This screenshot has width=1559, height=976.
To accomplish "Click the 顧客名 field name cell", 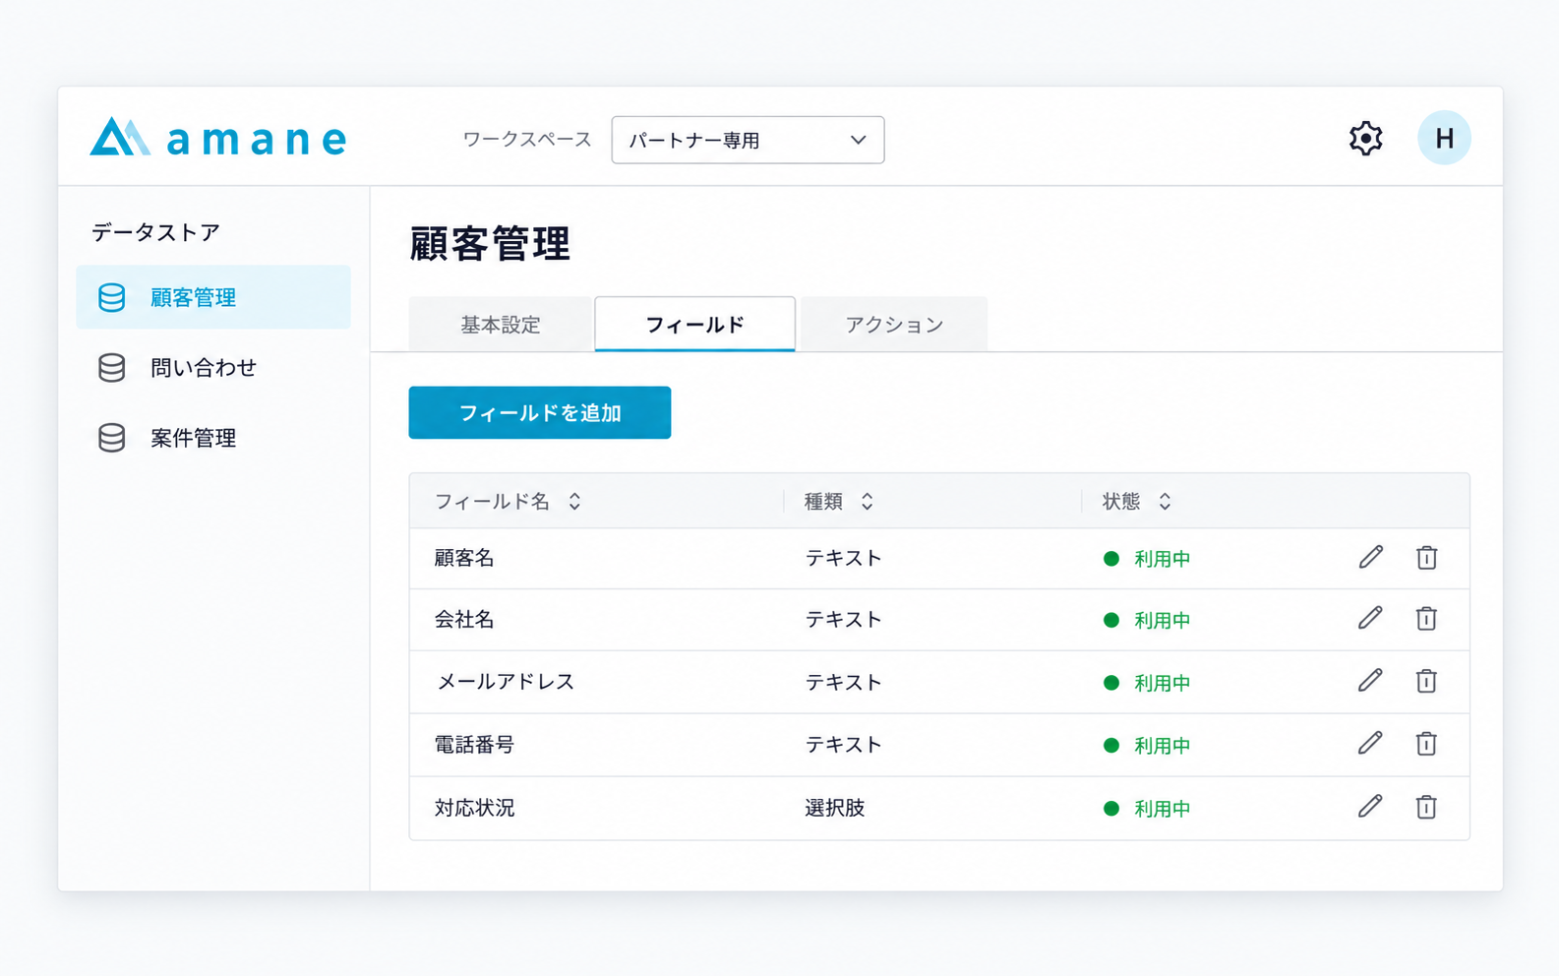I will coord(464,558).
